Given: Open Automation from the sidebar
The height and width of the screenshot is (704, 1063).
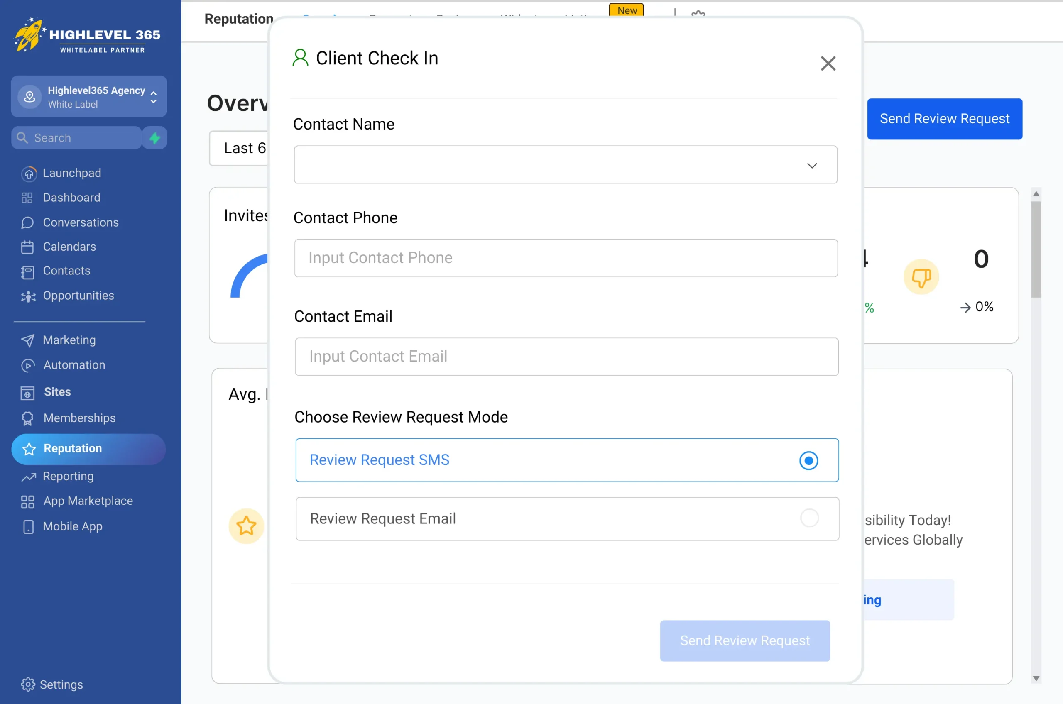Looking at the screenshot, I should pos(74,364).
